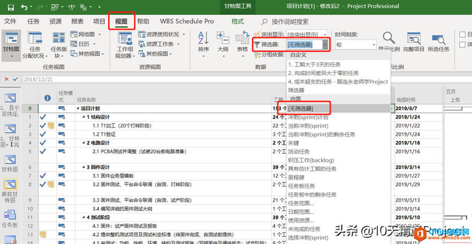Open the Task Board (任务版块) view
The image size is (472, 244).
point(59,45)
